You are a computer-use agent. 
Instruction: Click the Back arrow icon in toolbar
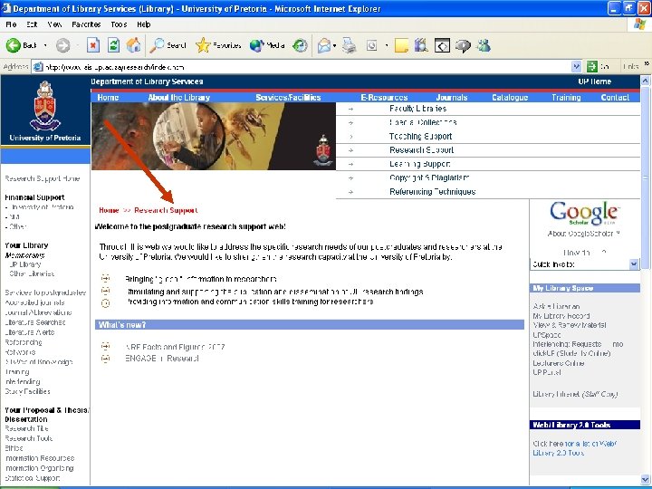(x=14, y=45)
